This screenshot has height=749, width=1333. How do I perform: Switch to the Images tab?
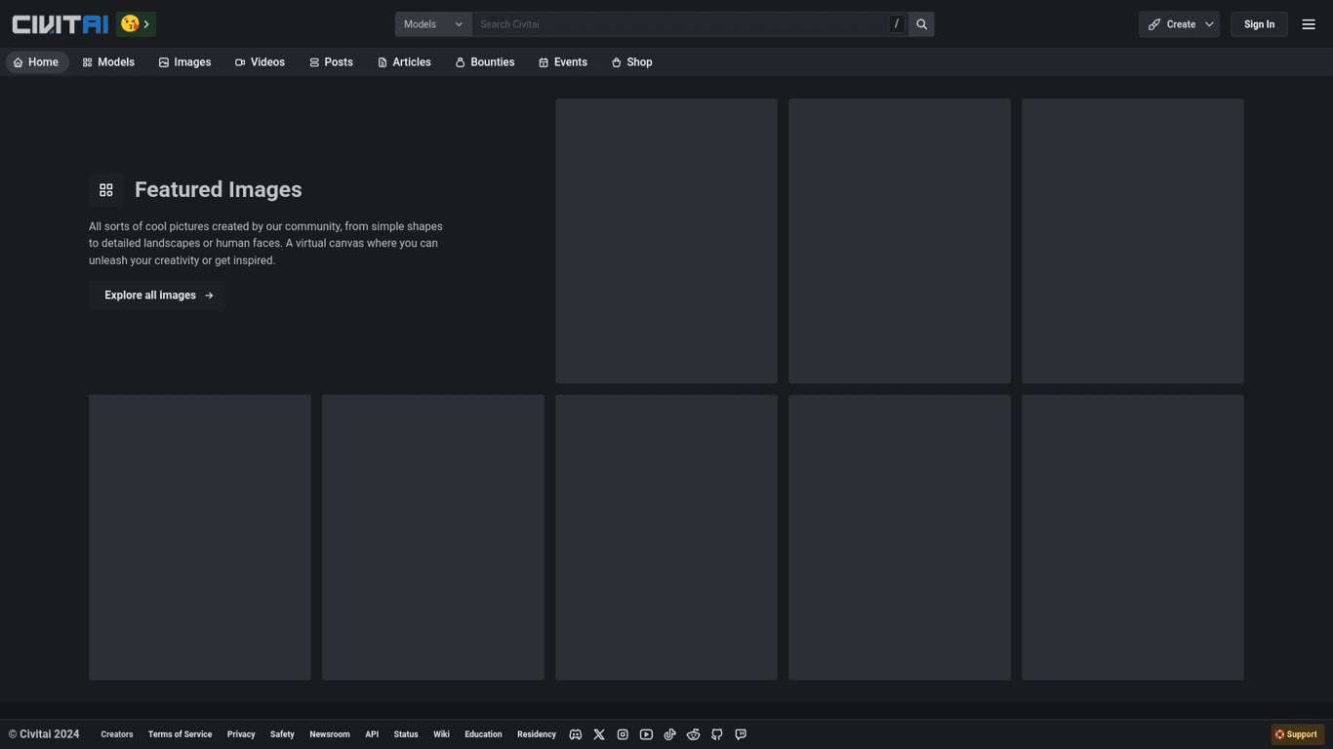click(184, 62)
